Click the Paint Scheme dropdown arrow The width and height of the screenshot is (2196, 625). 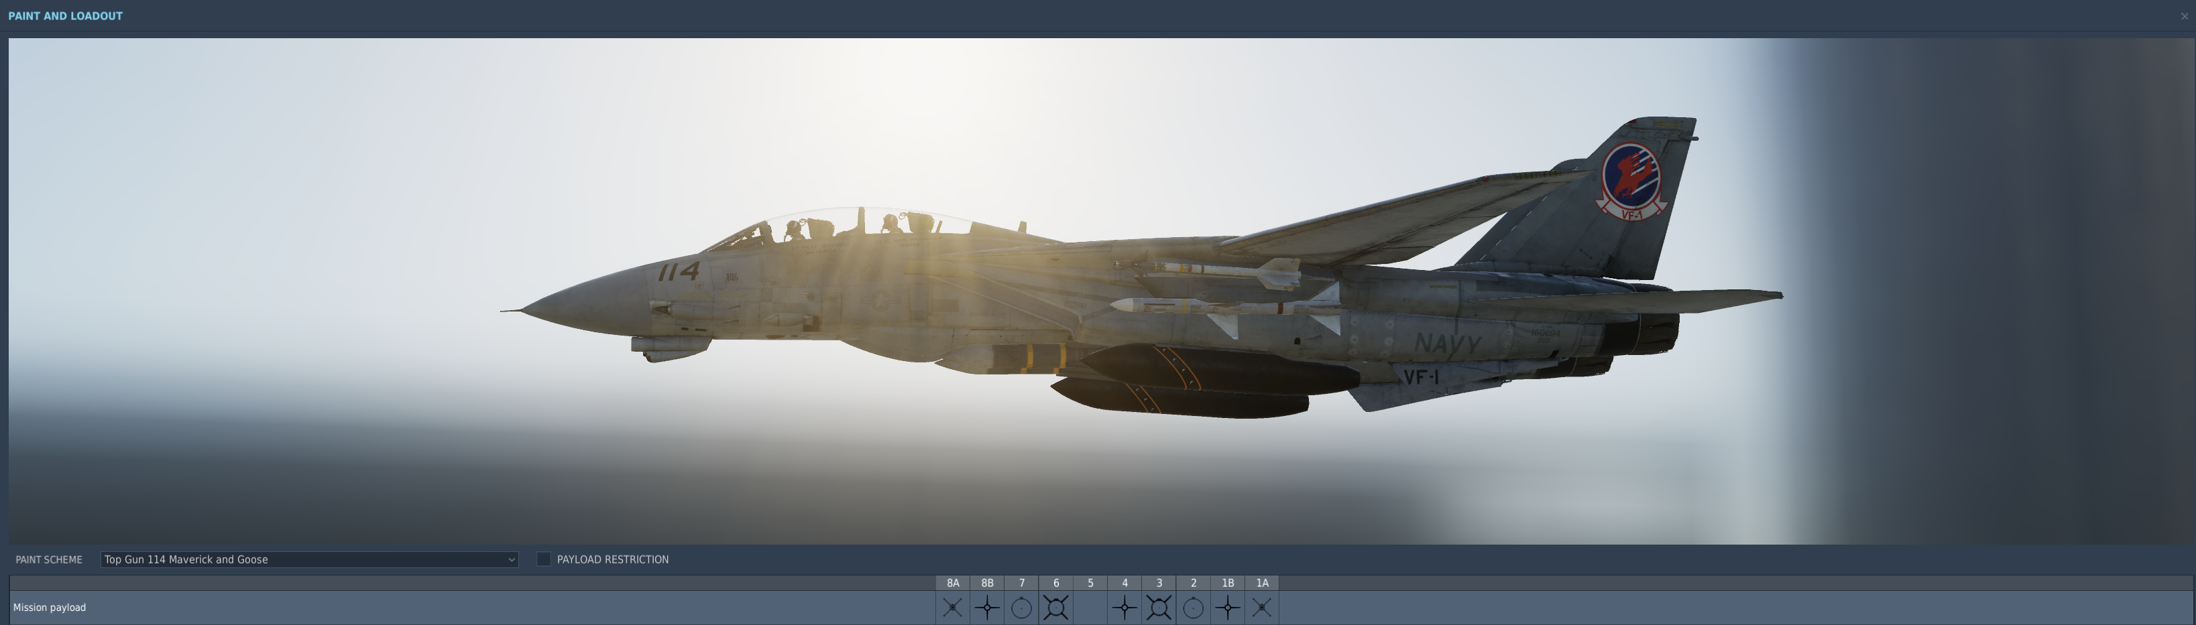[x=511, y=559]
